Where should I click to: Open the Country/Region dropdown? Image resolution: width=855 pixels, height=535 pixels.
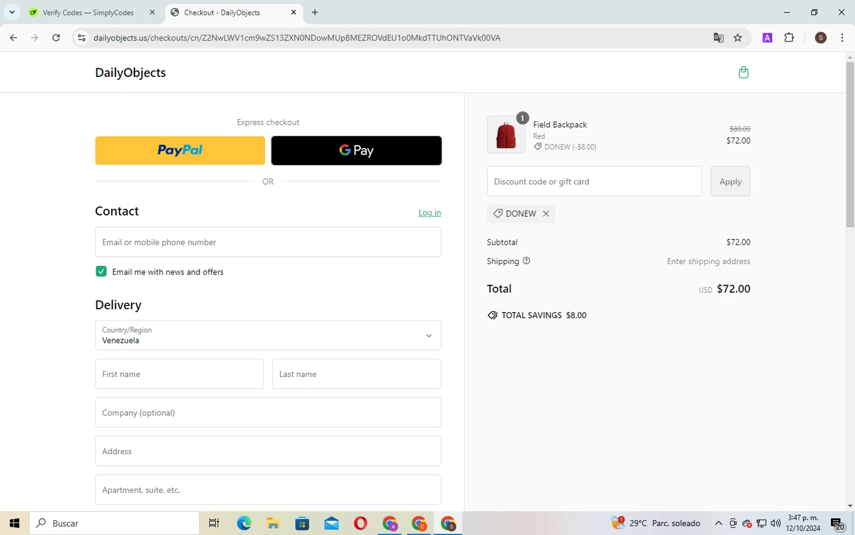[268, 335]
